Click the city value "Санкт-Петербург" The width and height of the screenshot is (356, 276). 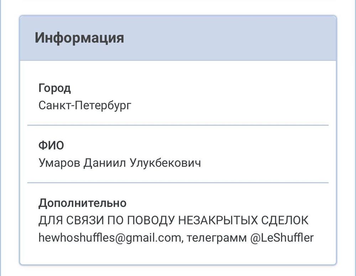point(85,105)
